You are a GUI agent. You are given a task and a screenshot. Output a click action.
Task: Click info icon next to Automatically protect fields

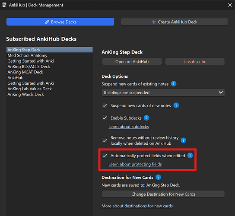(190, 155)
